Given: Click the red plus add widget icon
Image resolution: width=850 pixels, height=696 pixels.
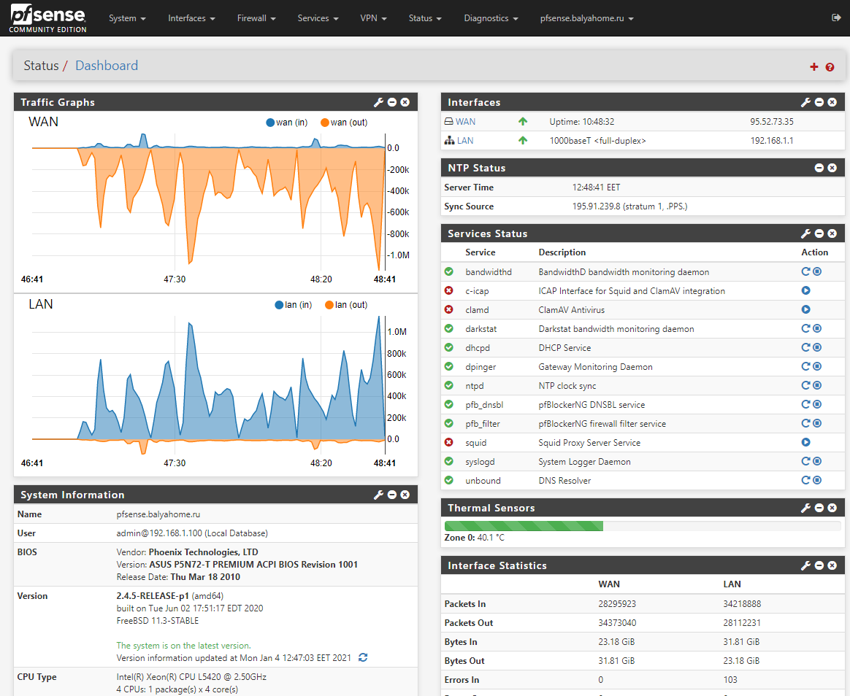Looking at the screenshot, I should point(814,67).
